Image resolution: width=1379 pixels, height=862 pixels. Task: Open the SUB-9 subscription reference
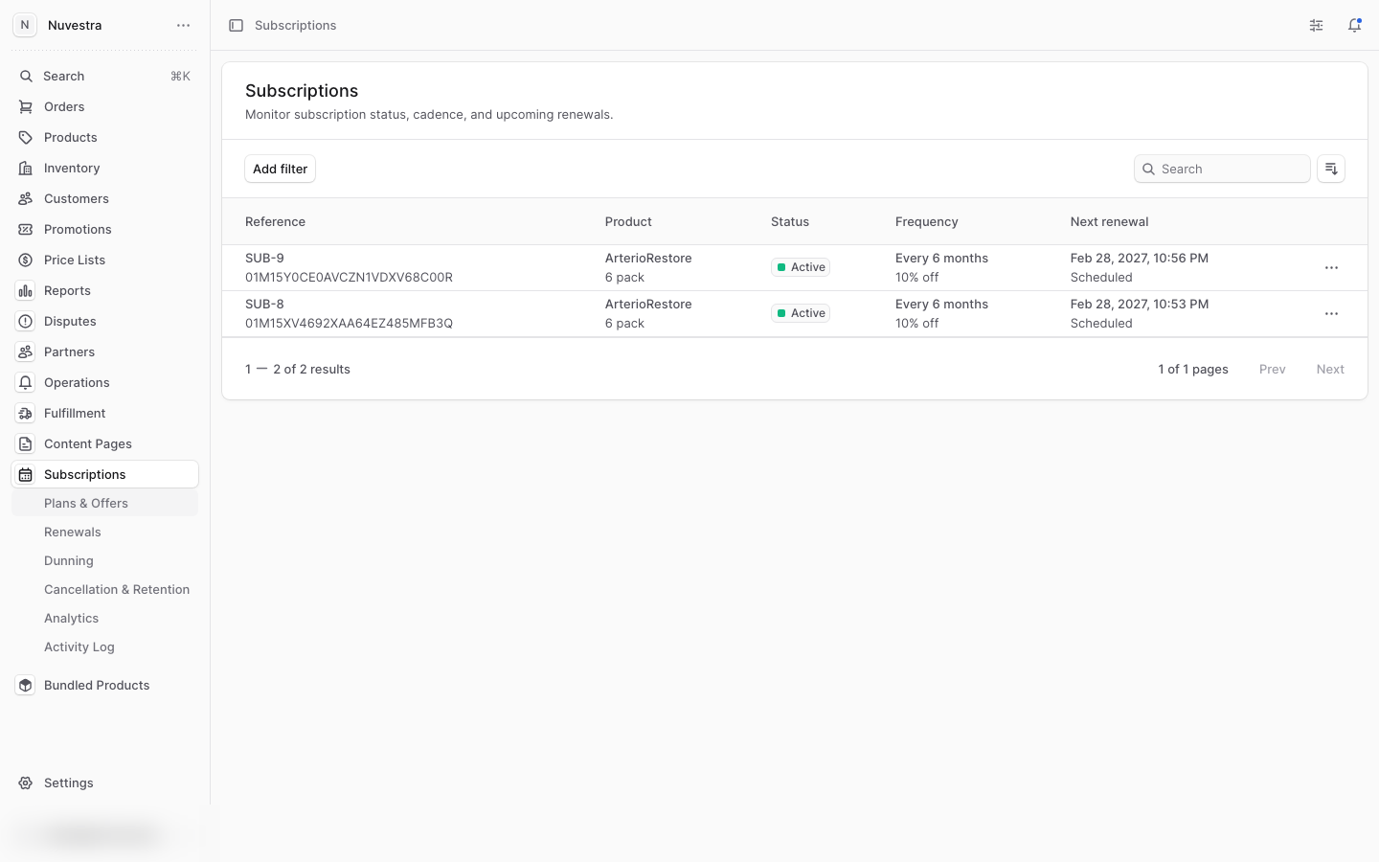pyautogui.click(x=264, y=258)
